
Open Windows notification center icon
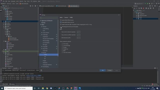tap(157, 88)
